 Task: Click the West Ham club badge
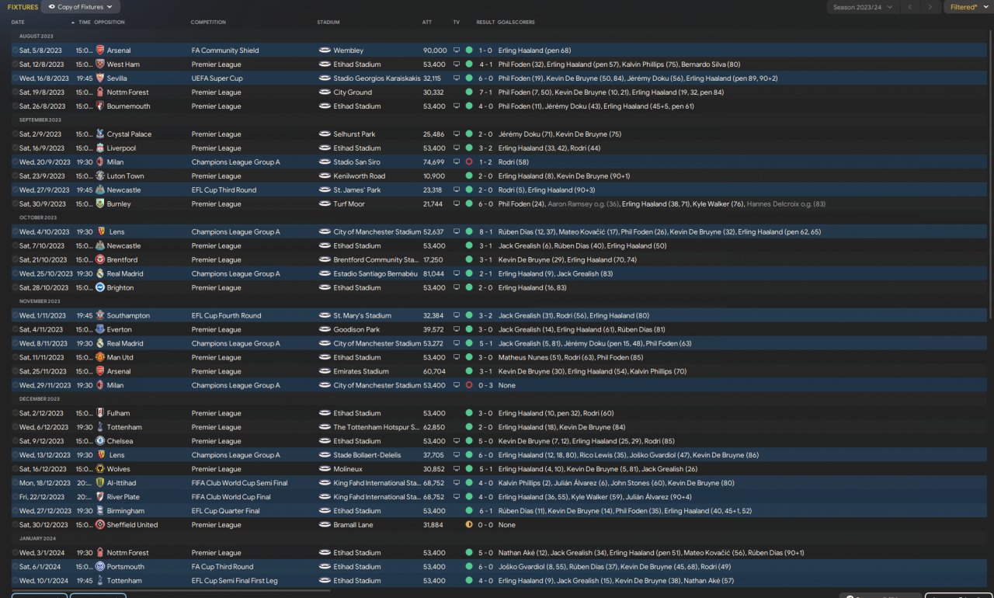tap(100, 64)
